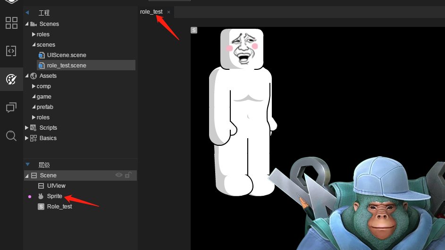Collapse the 工程 project panel

pyautogui.click(x=27, y=12)
